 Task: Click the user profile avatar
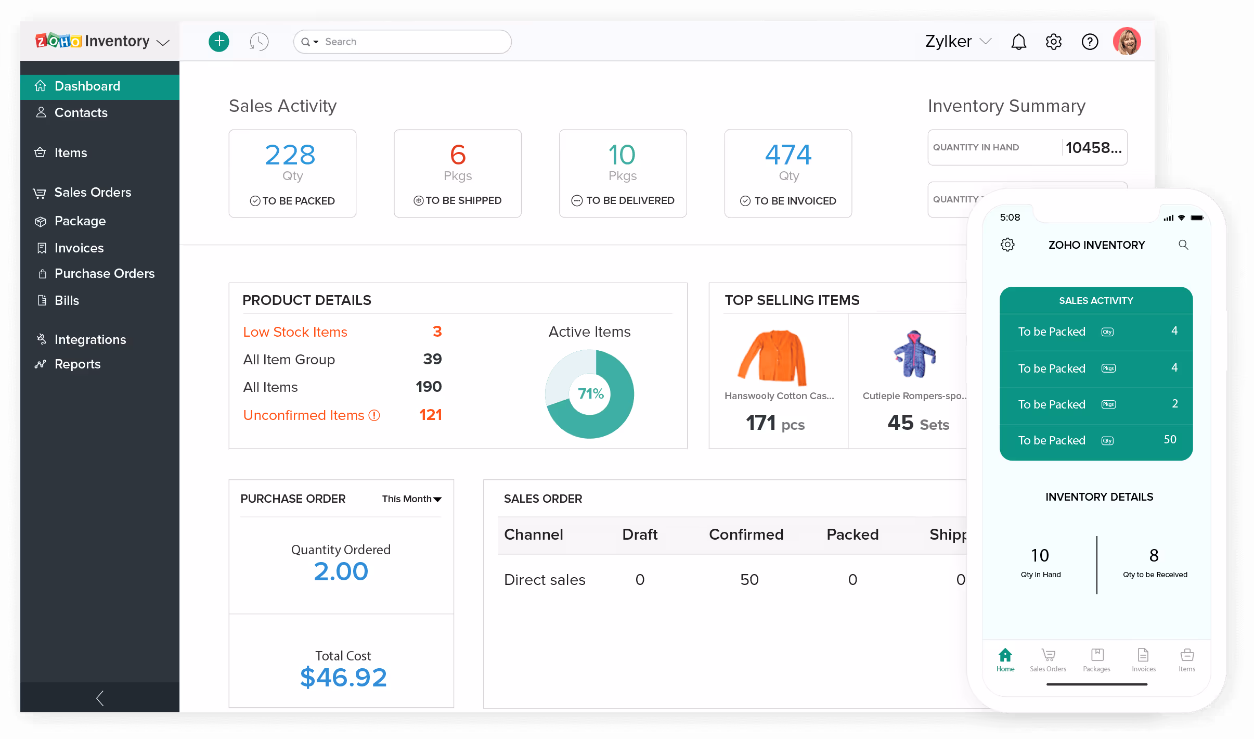click(x=1127, y=41)
